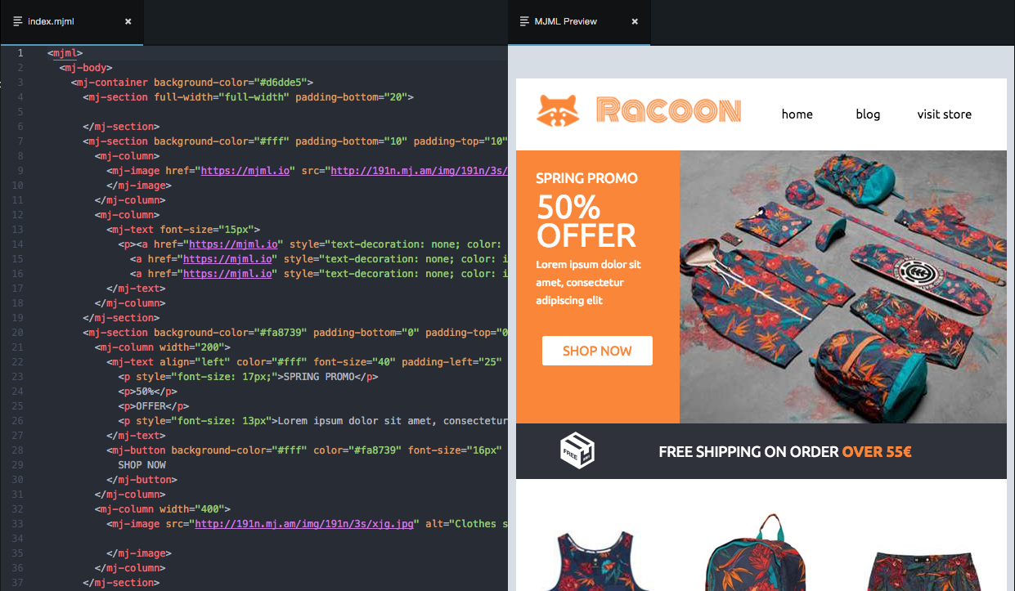Close the MJML Preview tab

tap(635, 22)
